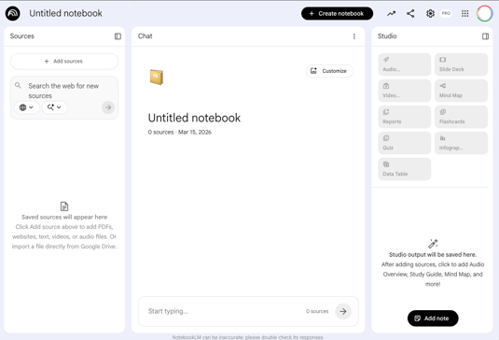
Task: Open the Google apps grid icon
Action: pos(464,13)
